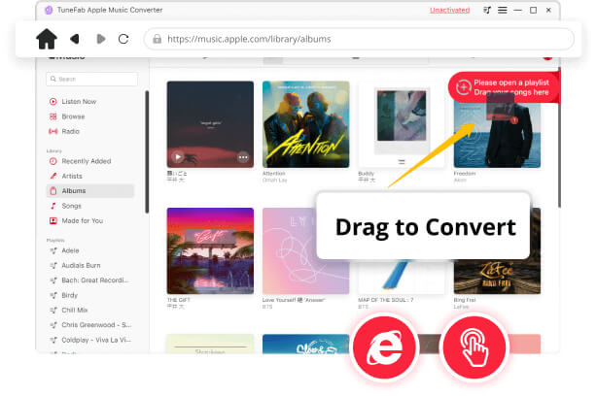This screenshot has height=396, width=597.
Task: Open the Bach: Great Recordi... playlist
Action: (x=94, y=280)
